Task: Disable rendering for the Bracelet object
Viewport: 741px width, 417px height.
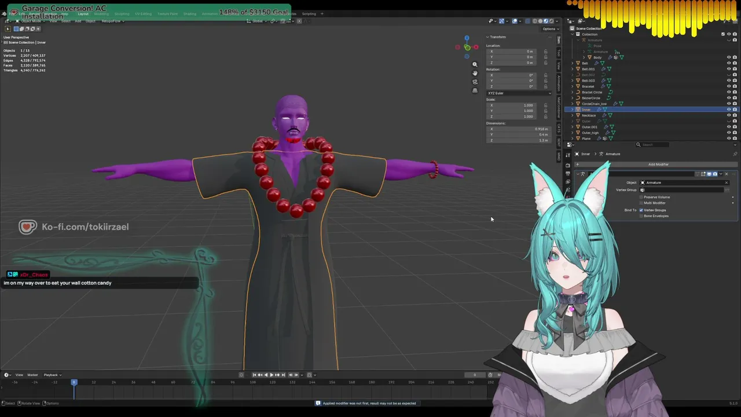Action: (x=735, y=86)
